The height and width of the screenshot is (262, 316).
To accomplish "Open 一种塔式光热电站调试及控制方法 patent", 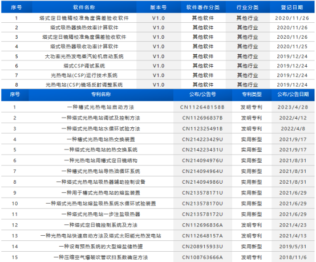I will tap(101, 118).
